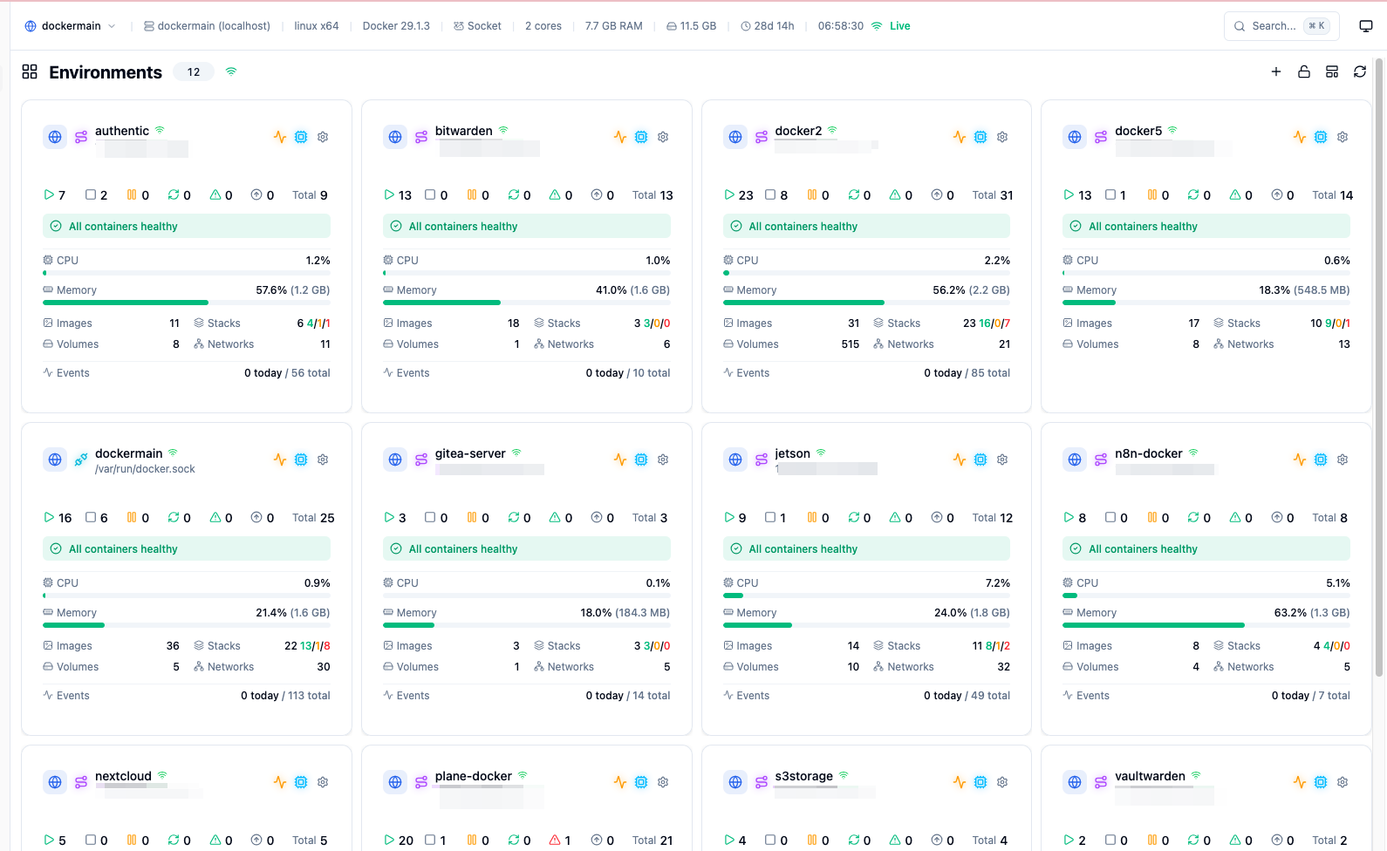Click the environments count badge showing 12
Viewport: 1387px width, 851px height.
194,72
